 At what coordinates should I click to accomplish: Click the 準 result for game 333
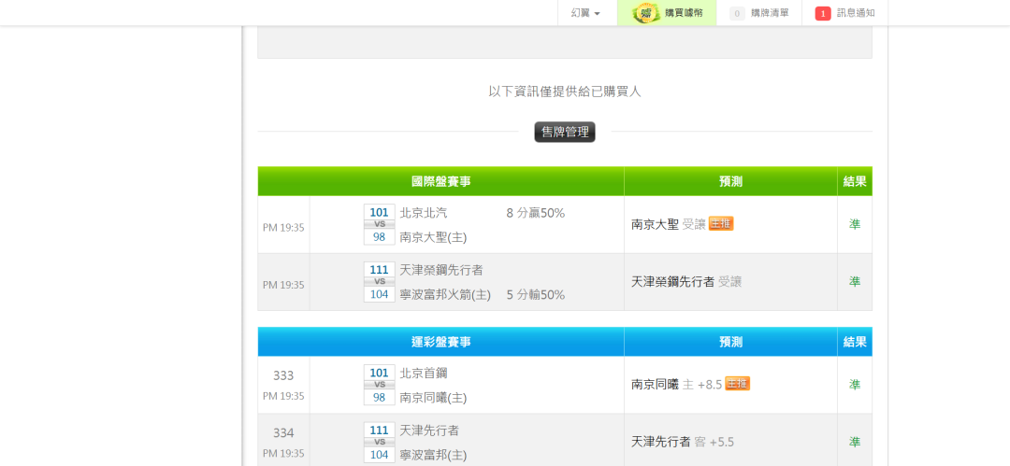pyautogui.click(x=855, y=384)
